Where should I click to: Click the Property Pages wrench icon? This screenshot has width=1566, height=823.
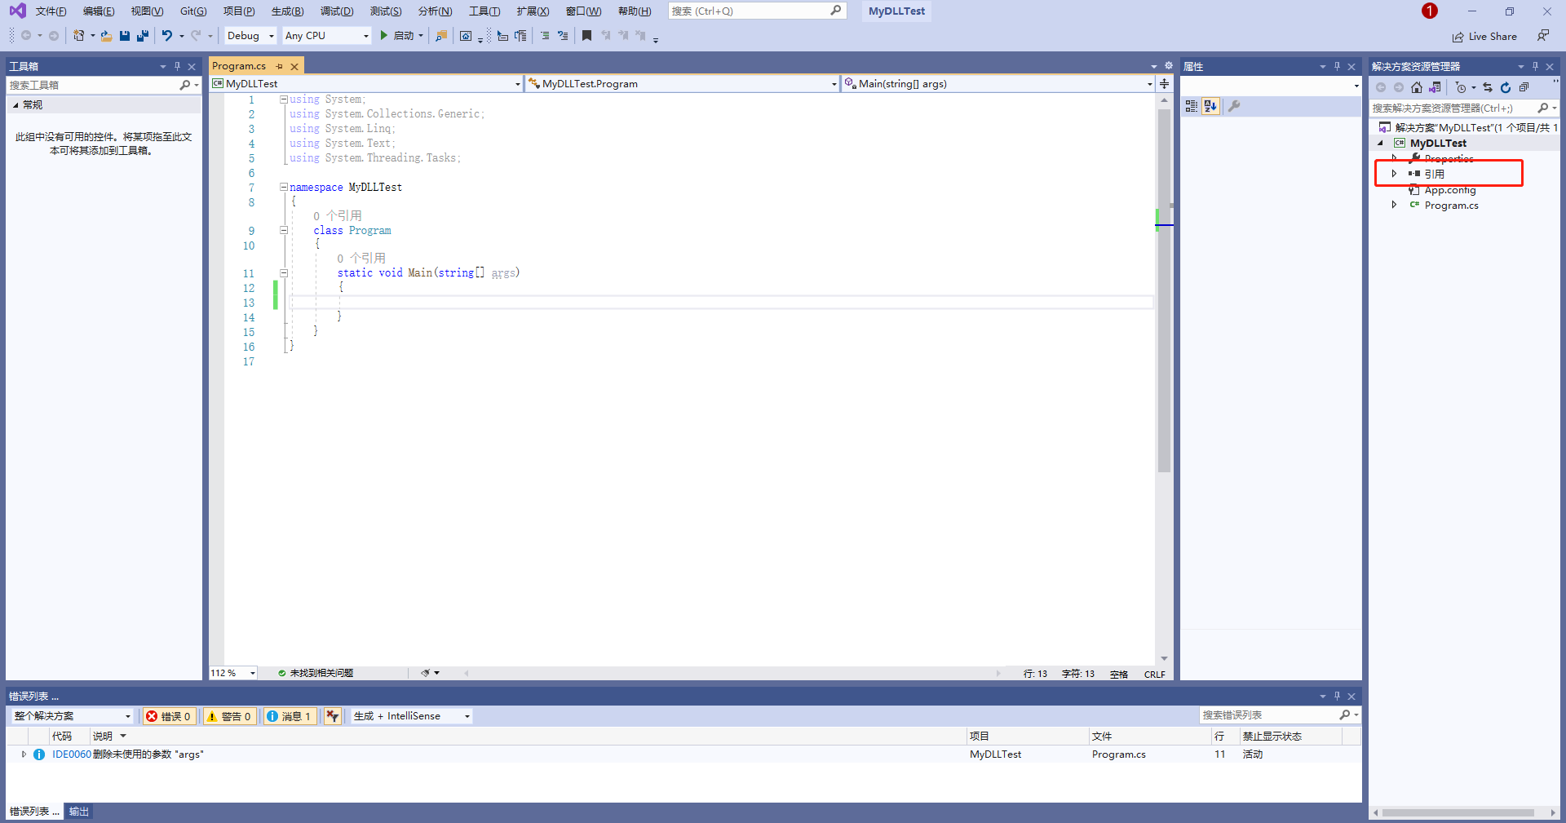tap(1234, 106)
